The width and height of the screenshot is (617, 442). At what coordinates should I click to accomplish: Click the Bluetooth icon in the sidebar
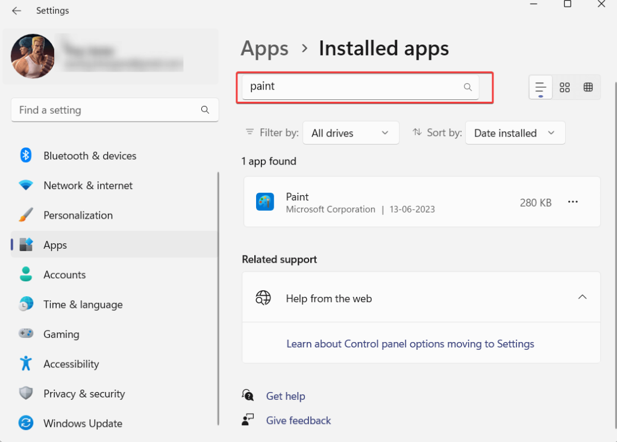(26, 155)
